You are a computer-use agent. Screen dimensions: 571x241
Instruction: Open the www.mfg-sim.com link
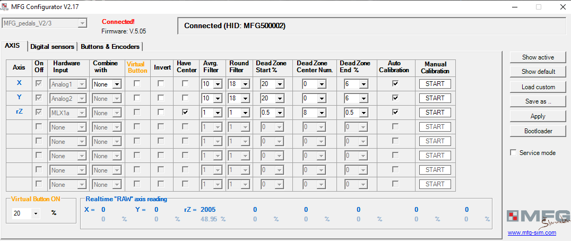pos(532,233)
